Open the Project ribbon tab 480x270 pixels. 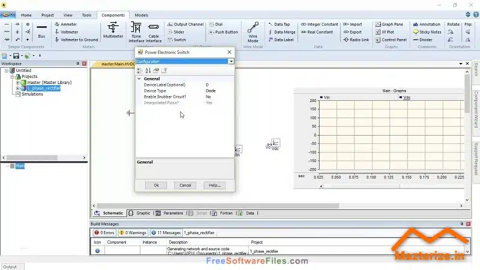pyautogui.click(x=47, y=15)
